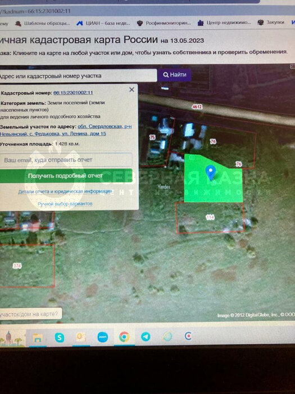Image resolution: width=295 pixels, height=394 pixels.
Task: Focus the address or cadastral number search field
Action: (x=78, y=75)
